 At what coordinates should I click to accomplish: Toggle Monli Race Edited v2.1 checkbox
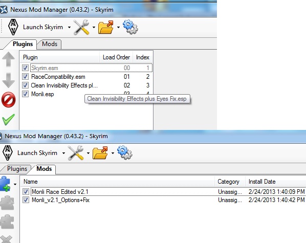pyautogui.click(x=26, y=192)
